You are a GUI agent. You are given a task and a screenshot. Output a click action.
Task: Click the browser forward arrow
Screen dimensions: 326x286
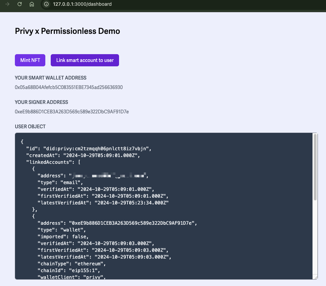(7, 4)
